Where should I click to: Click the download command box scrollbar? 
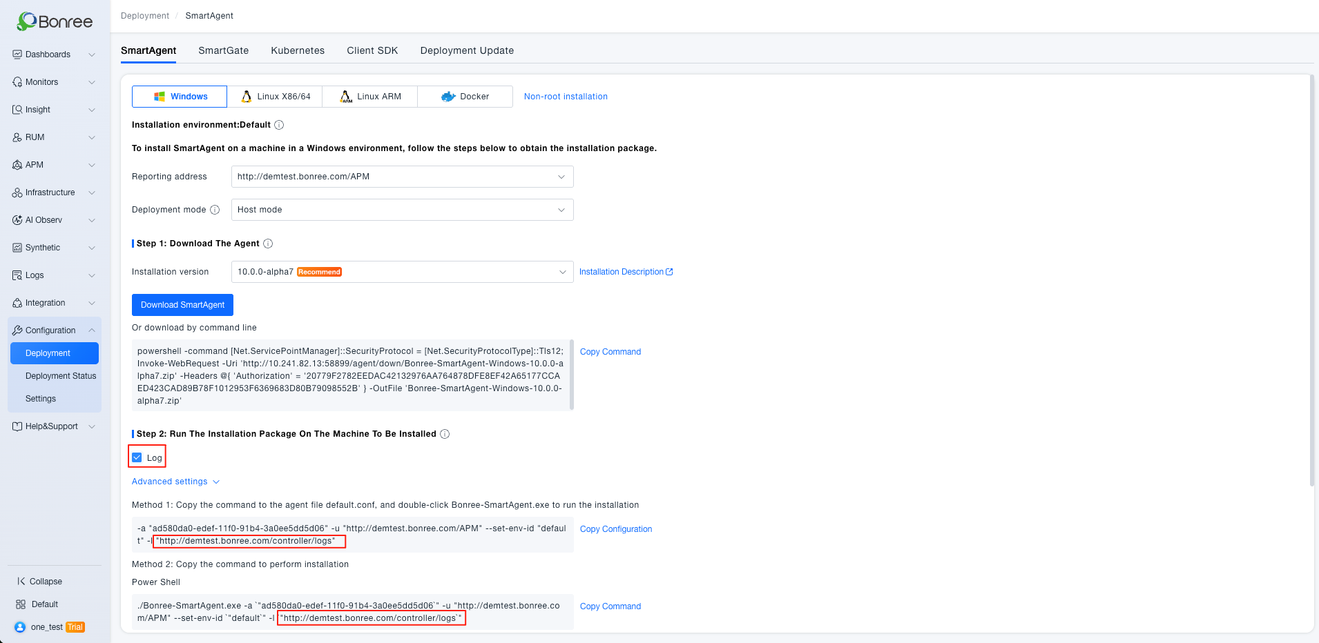coord(572,375)
